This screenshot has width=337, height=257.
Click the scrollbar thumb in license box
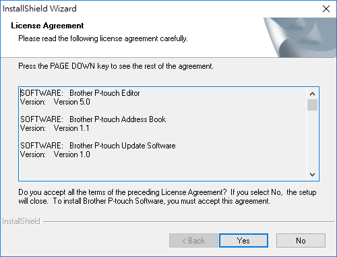pyautogui.click(x=312, y=105)
